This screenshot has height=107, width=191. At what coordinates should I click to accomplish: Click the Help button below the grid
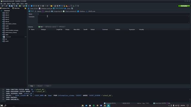[32, 86]
